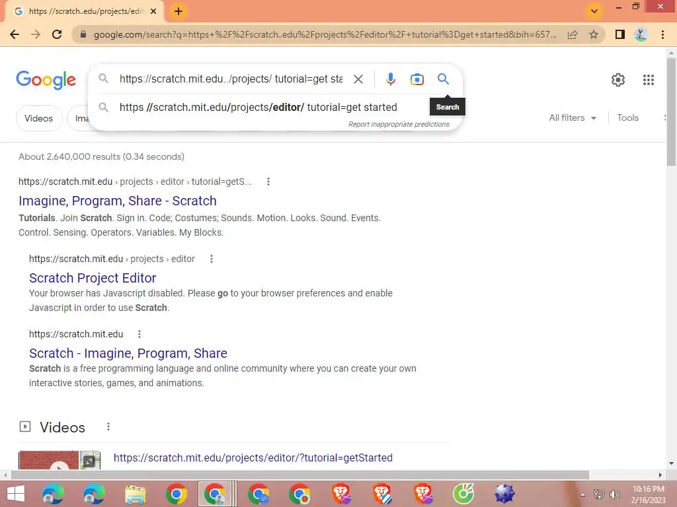
Task: Click into the Google search field
Action: 231,79
